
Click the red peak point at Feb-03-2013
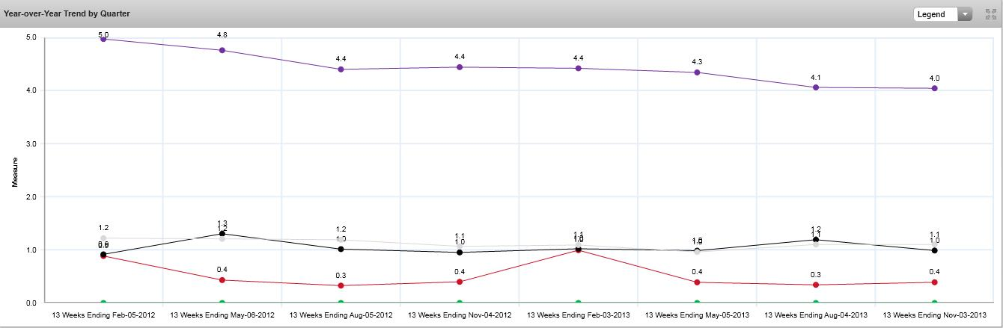click(x=579, y=250)
